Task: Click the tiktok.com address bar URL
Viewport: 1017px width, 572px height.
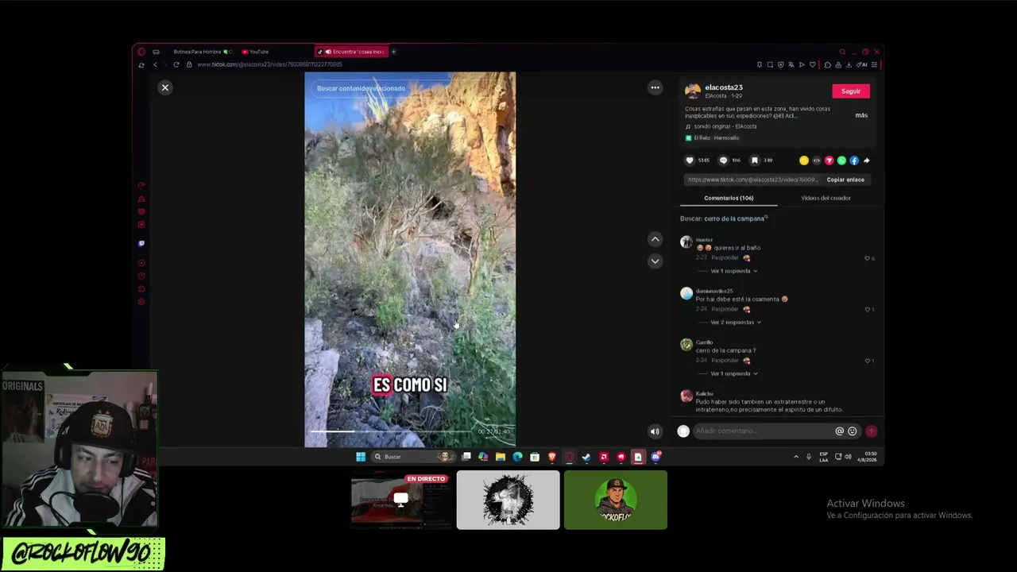Action: (x=270, y=64)
